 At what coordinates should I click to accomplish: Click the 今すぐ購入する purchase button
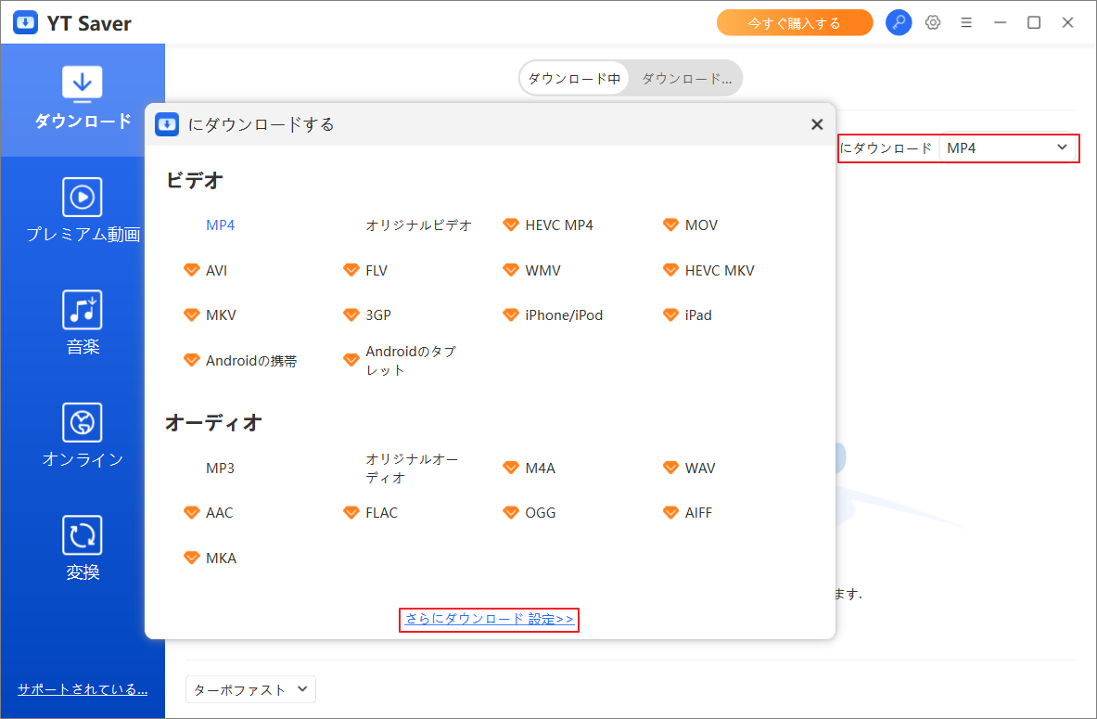click(795, 21)
